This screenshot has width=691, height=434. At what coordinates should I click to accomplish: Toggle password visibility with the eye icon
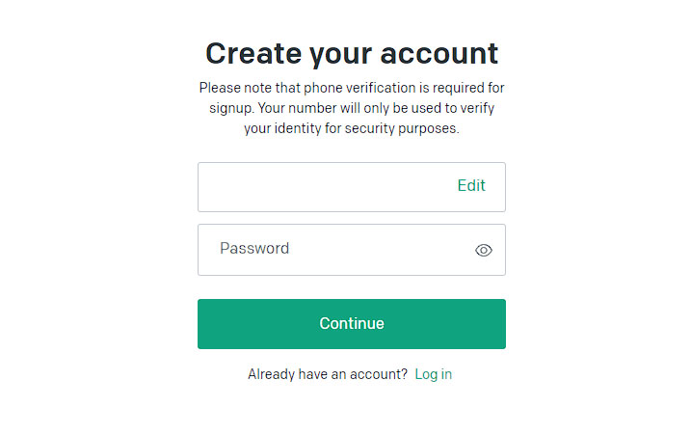point(484,250)
